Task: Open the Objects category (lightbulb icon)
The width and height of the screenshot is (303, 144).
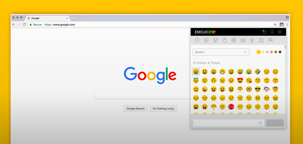Action: (252, 40)
